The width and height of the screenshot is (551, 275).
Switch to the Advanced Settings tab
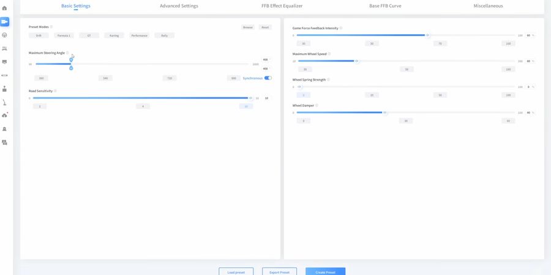[x=179, y=6]
